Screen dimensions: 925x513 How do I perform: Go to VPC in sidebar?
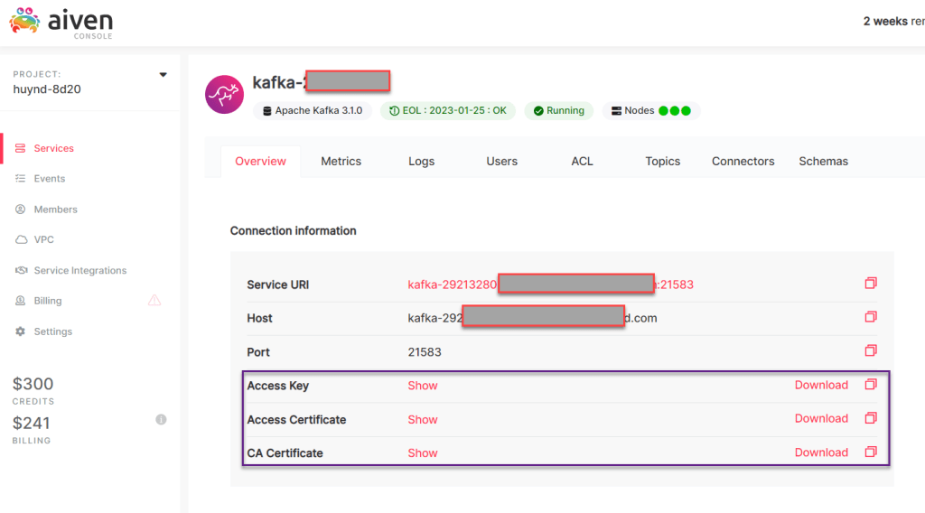43,239
